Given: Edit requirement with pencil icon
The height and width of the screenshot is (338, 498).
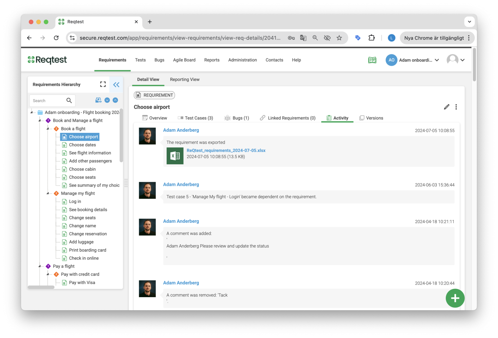Looking at the screenshot, I should pos(447,107).
